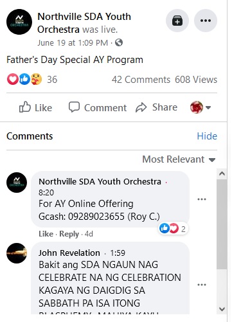The width and height of the screenshot is (232, 322).
Task: Expand the Most Relevant sorting dropdown
Action: tap(179, 159)
